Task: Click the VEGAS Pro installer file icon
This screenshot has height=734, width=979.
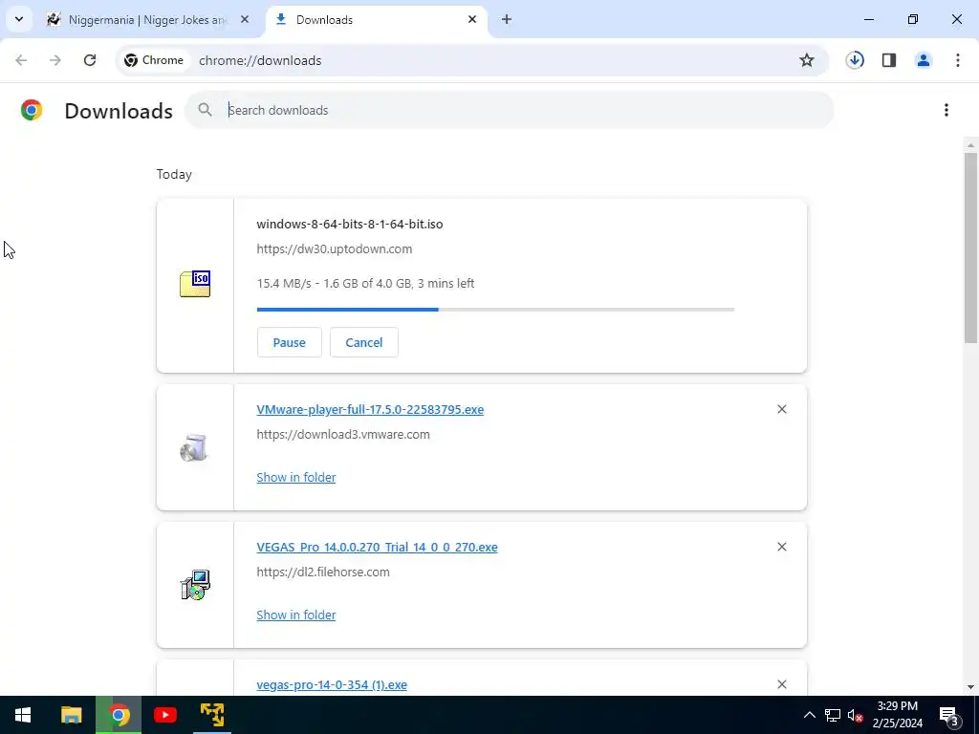Action: click(x=195, y=585)
